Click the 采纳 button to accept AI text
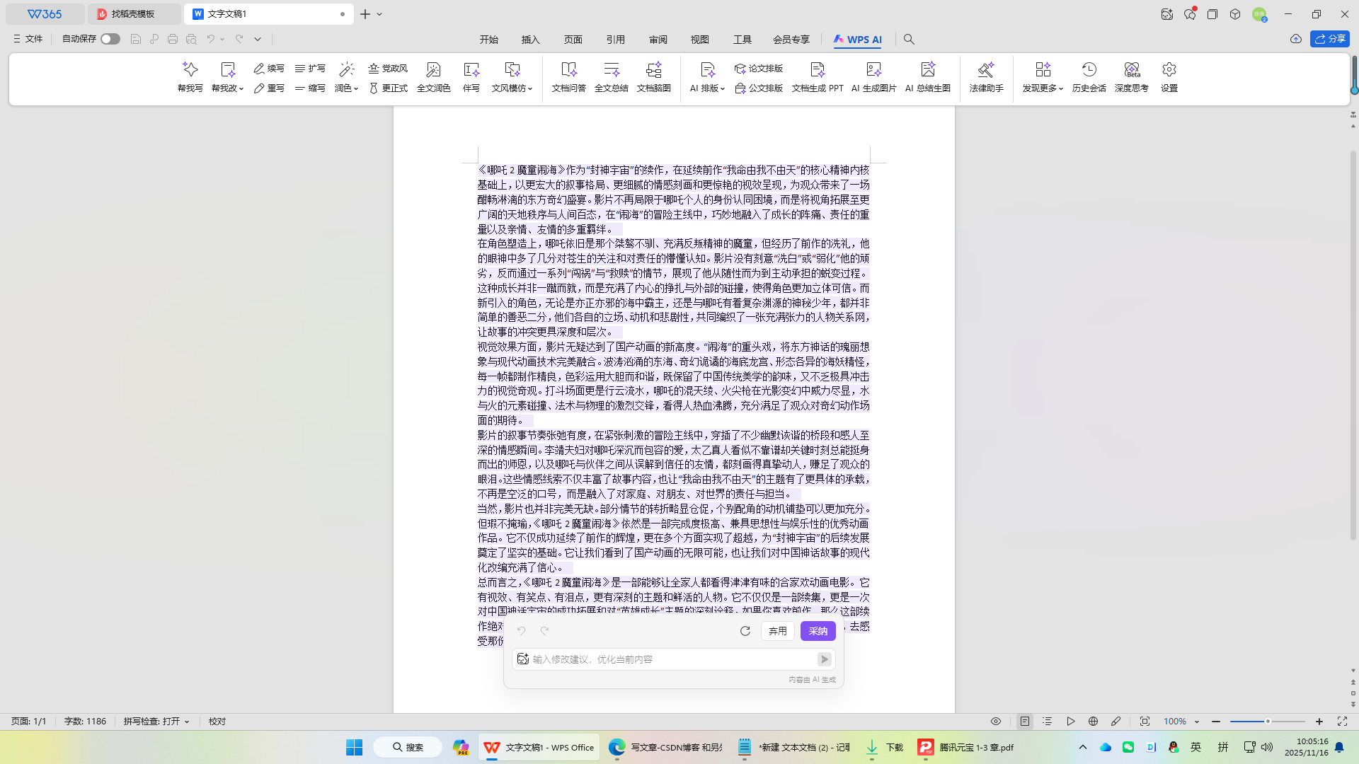1359x764 pixels. (x=817, y=630)
